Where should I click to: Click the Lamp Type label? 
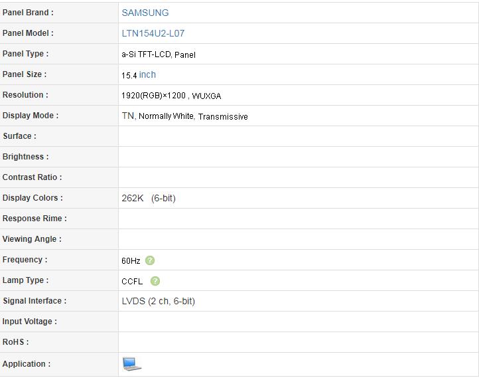coord(25,280)
